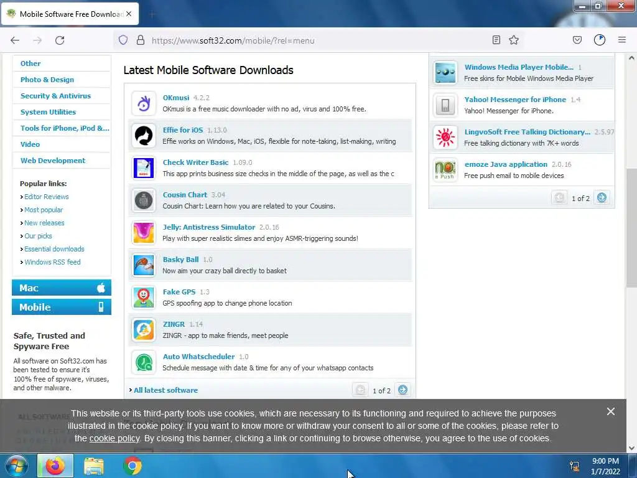Open the Windows RSS feed link
637x478 pixels.
coord(52,262)
